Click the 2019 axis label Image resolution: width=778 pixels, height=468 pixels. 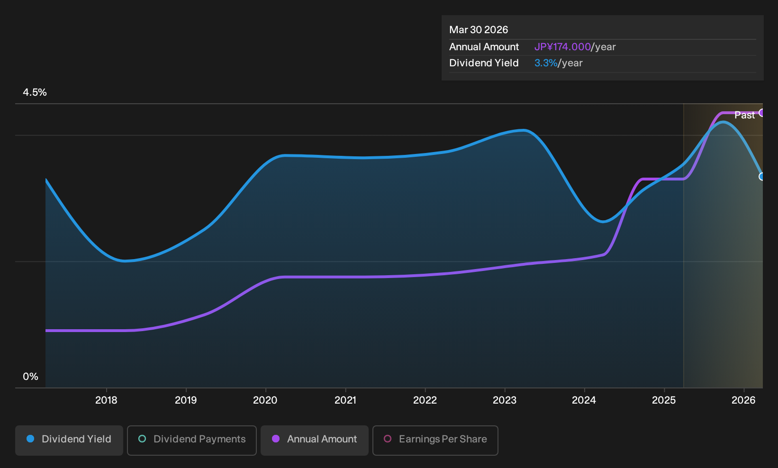[186, 400]
